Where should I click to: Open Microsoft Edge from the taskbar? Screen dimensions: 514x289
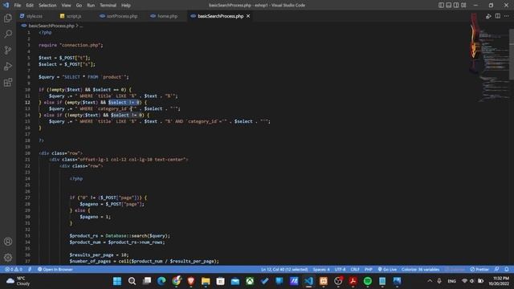pos(161,281)
